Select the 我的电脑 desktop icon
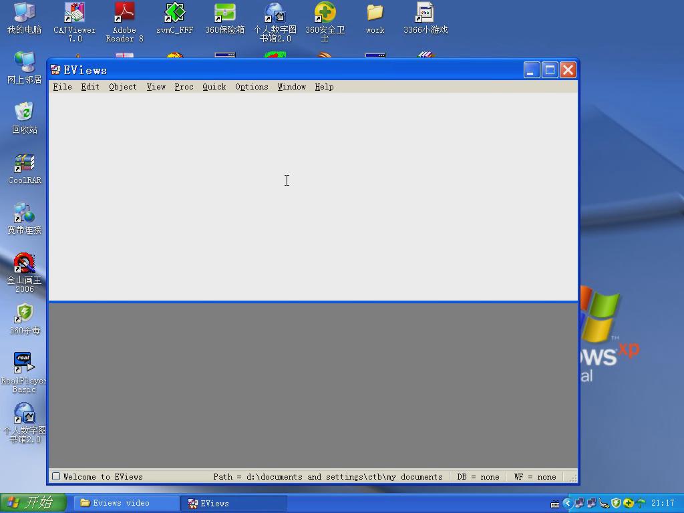 [25, 19]
